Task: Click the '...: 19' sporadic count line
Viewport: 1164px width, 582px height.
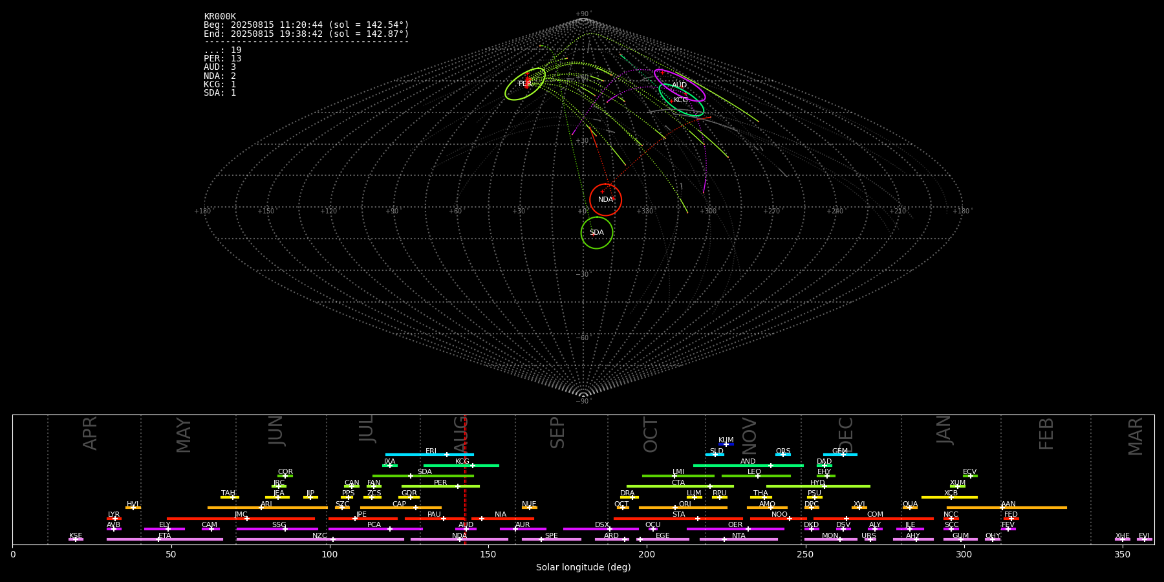Action: [222, 50]
